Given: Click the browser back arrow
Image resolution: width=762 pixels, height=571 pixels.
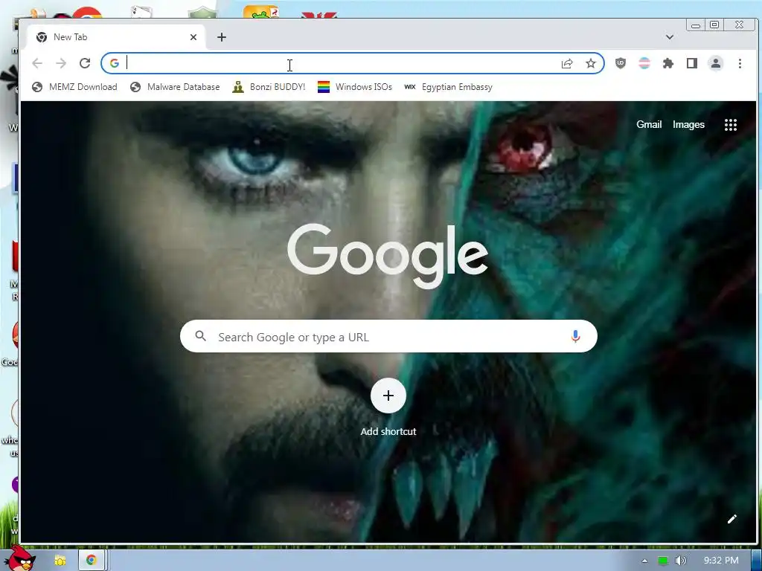Looking at the screenshot, I should [x=37, y=63].
